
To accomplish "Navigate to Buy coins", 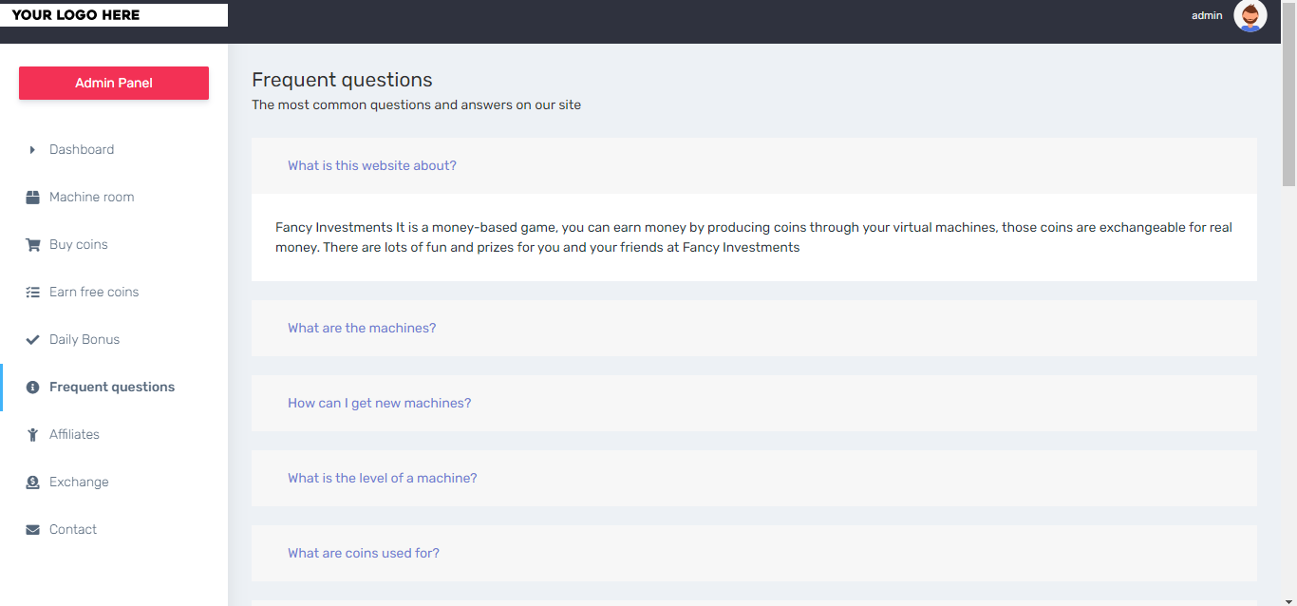I will (114, 245).
